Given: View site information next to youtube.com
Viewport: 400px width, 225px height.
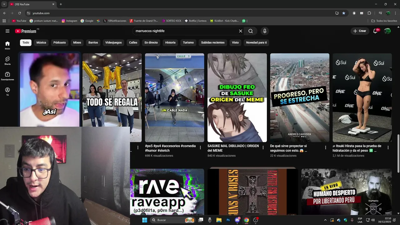Looking at the screenshot, I should pyautogui.click(x=28, y=13).
